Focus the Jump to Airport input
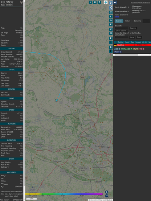 pyautogui.click(x=122, y=37)
